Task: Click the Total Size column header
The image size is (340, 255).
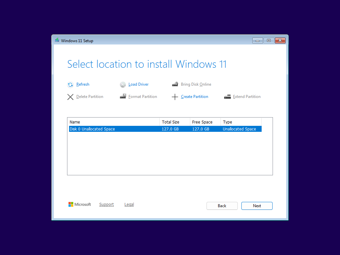Action: coord(175,122)
